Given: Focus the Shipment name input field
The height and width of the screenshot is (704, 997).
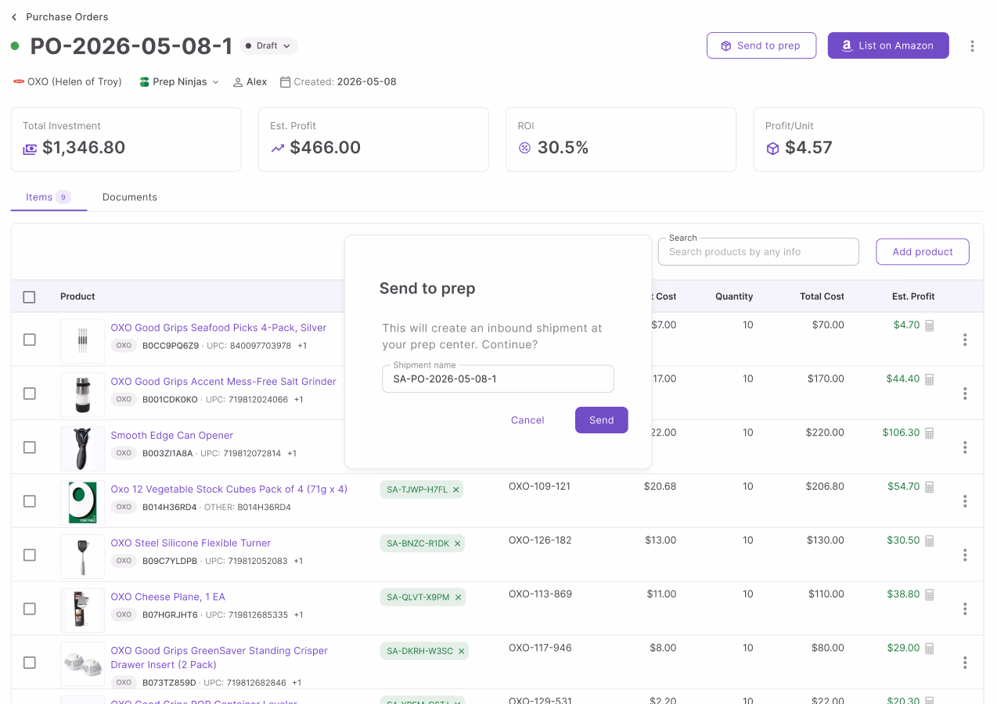Looking at the screenshot, I should click(498, 379).
